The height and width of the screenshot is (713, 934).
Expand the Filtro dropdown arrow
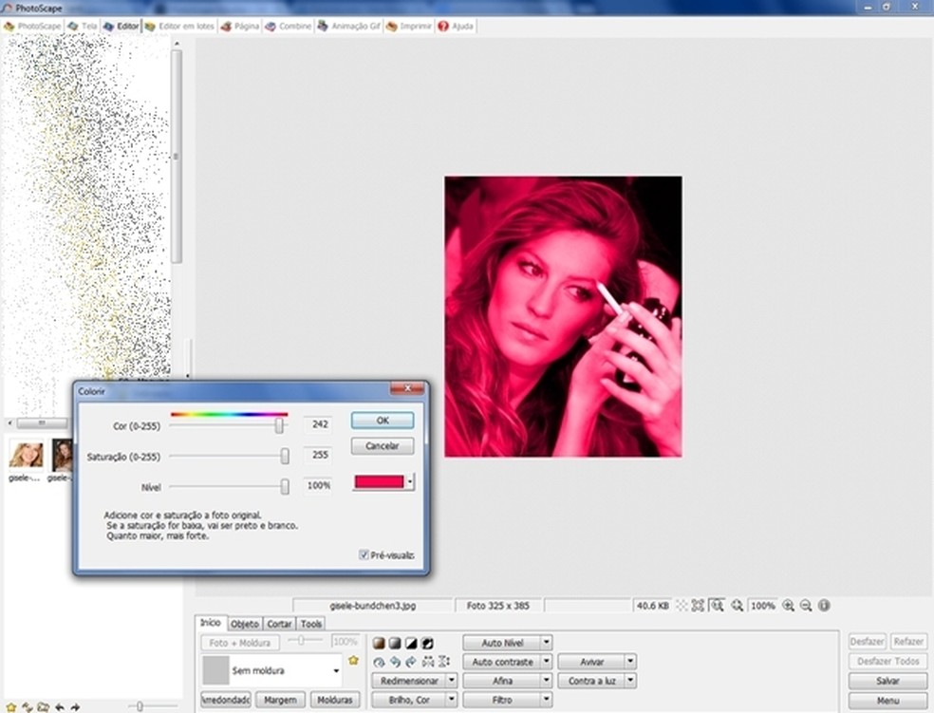tap(546, 700)
